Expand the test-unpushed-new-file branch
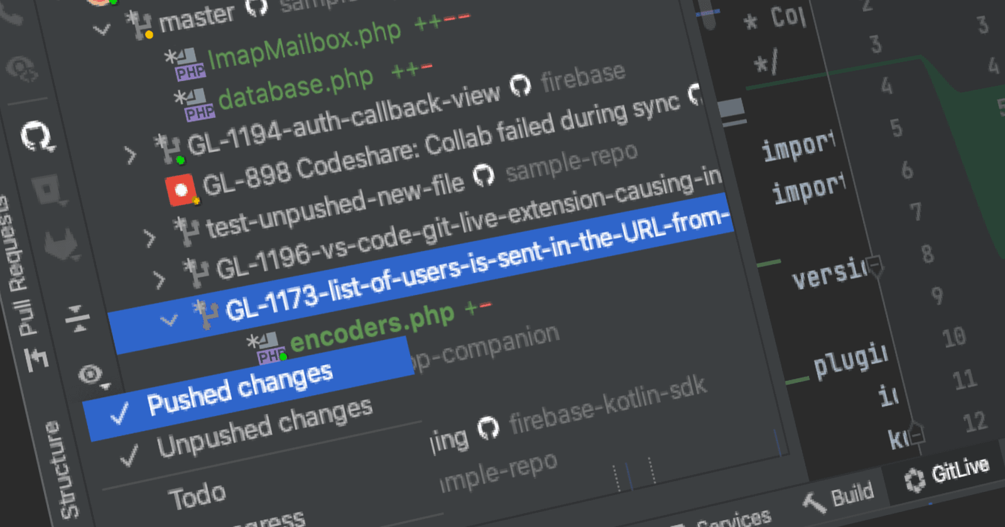Image resolution: width=1005 pixels, height=527 pixels. point(149,238)
